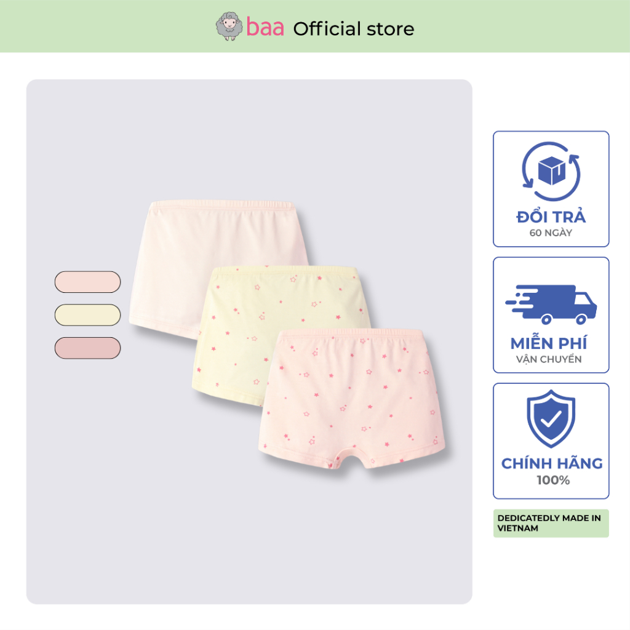The image size is (630, 630).
Task: Select the dusty rose color swatch
Action: pos(87,348)
